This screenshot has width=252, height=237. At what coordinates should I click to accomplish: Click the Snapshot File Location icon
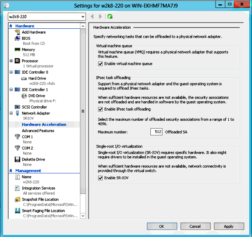click(17, 199)
